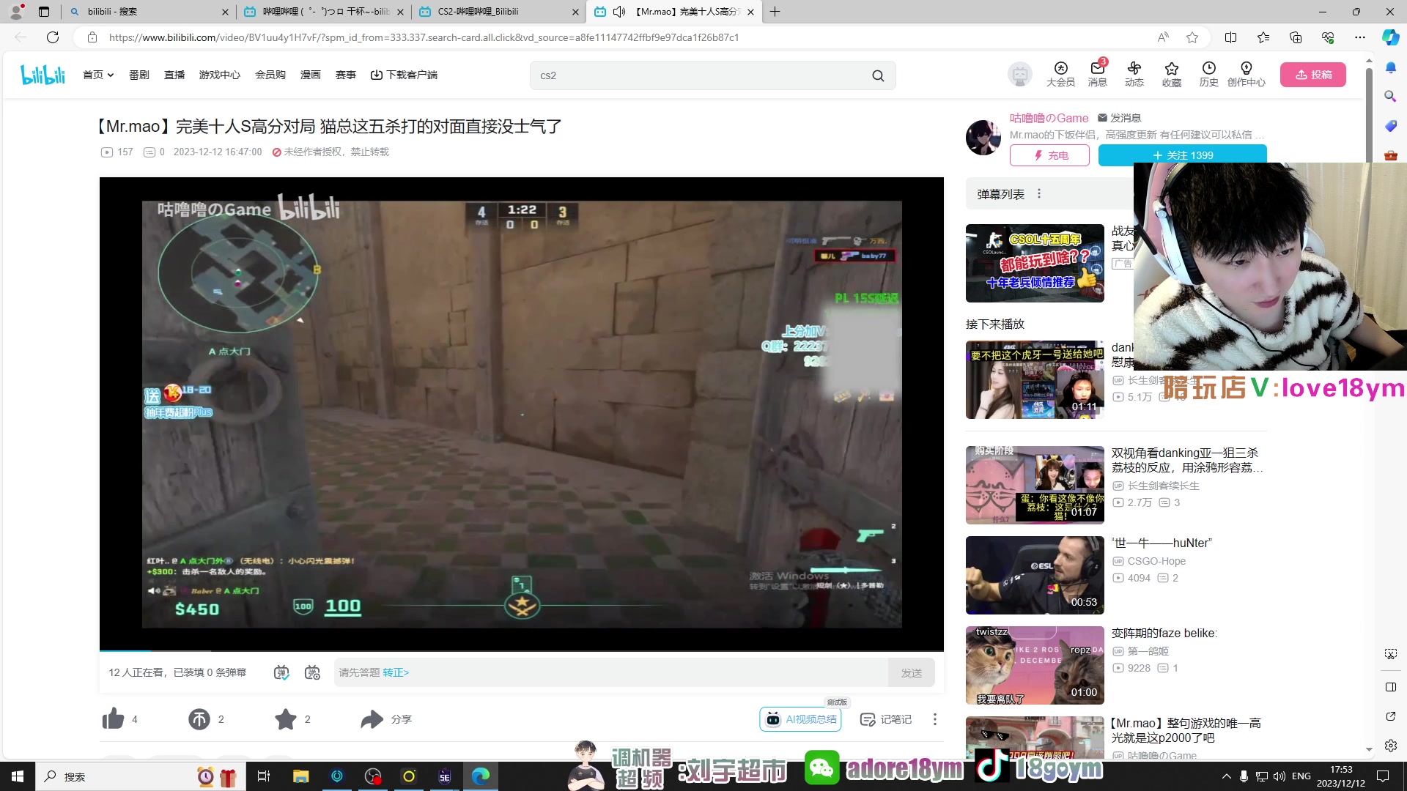The width and height of the screenshot is (1407, 791).
Task: Click the user avatar in the header
Action: 1019,75
